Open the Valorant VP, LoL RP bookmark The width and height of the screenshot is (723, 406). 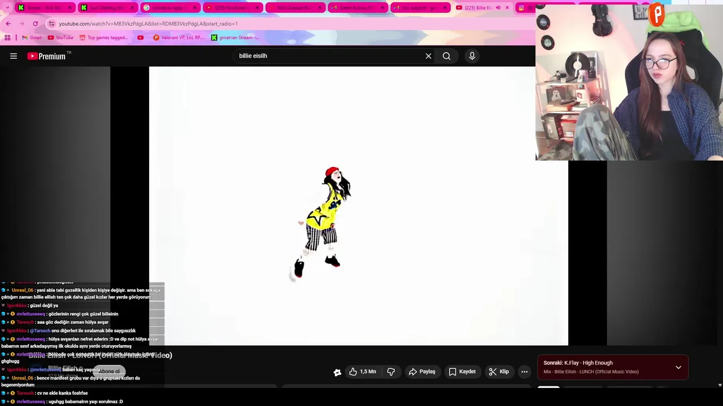[178, 37]
